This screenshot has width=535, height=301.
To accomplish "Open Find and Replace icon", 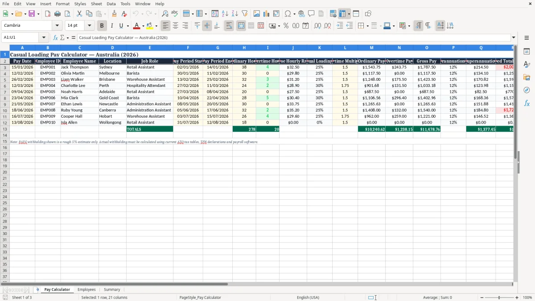I will 165,14.
